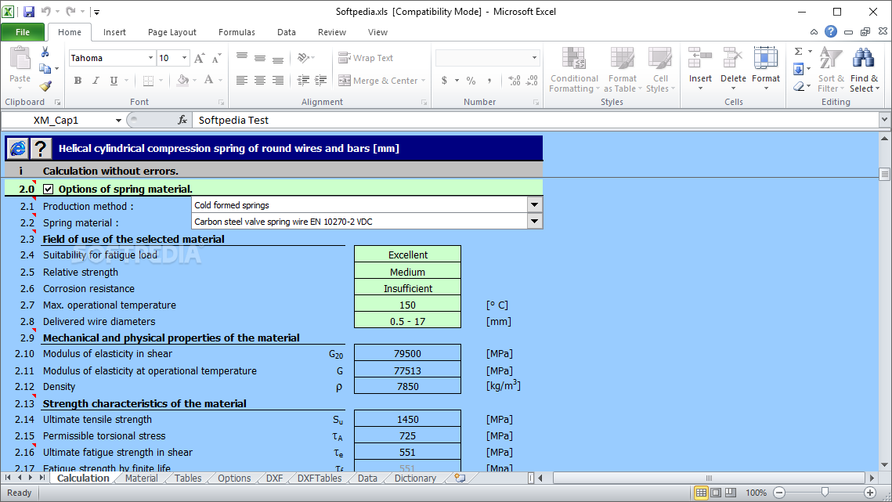Screen dimensions: 892x502
Task: Apply Comma Style format
Action: 489,81
